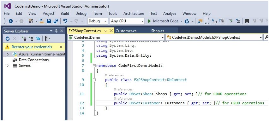Click the Previous Bookmark icon
Screen dimensions: 269x121
click(x=254, y=21)
